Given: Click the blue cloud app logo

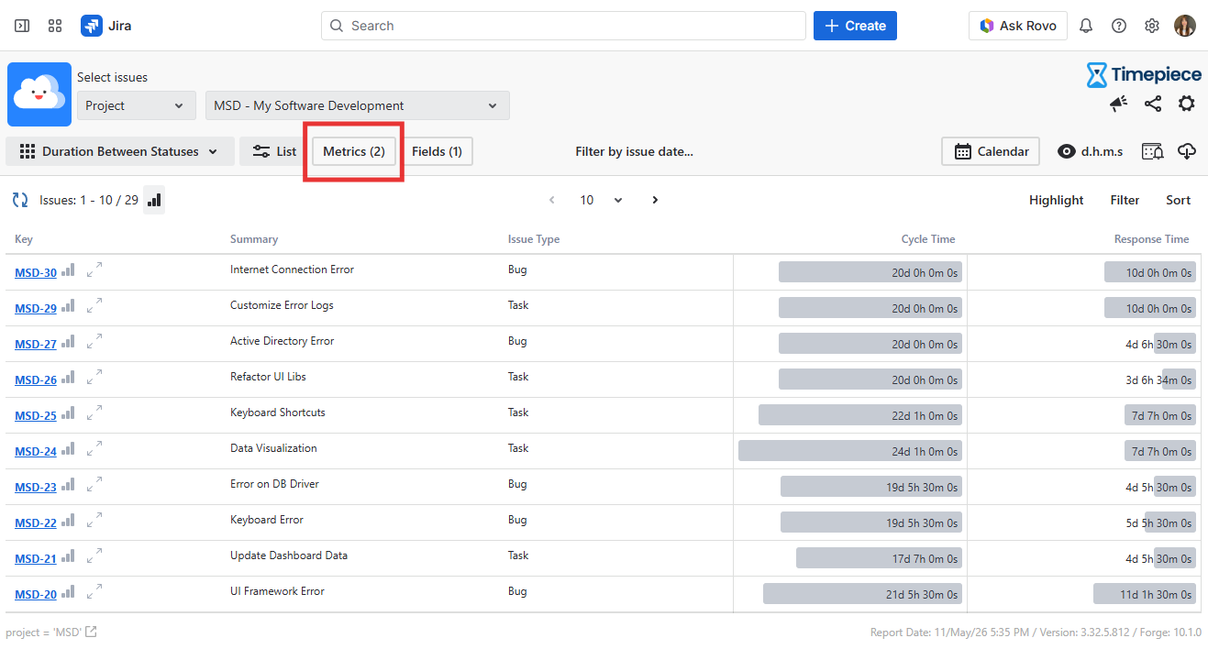Looking at the screenshot, I should (39, 94).
